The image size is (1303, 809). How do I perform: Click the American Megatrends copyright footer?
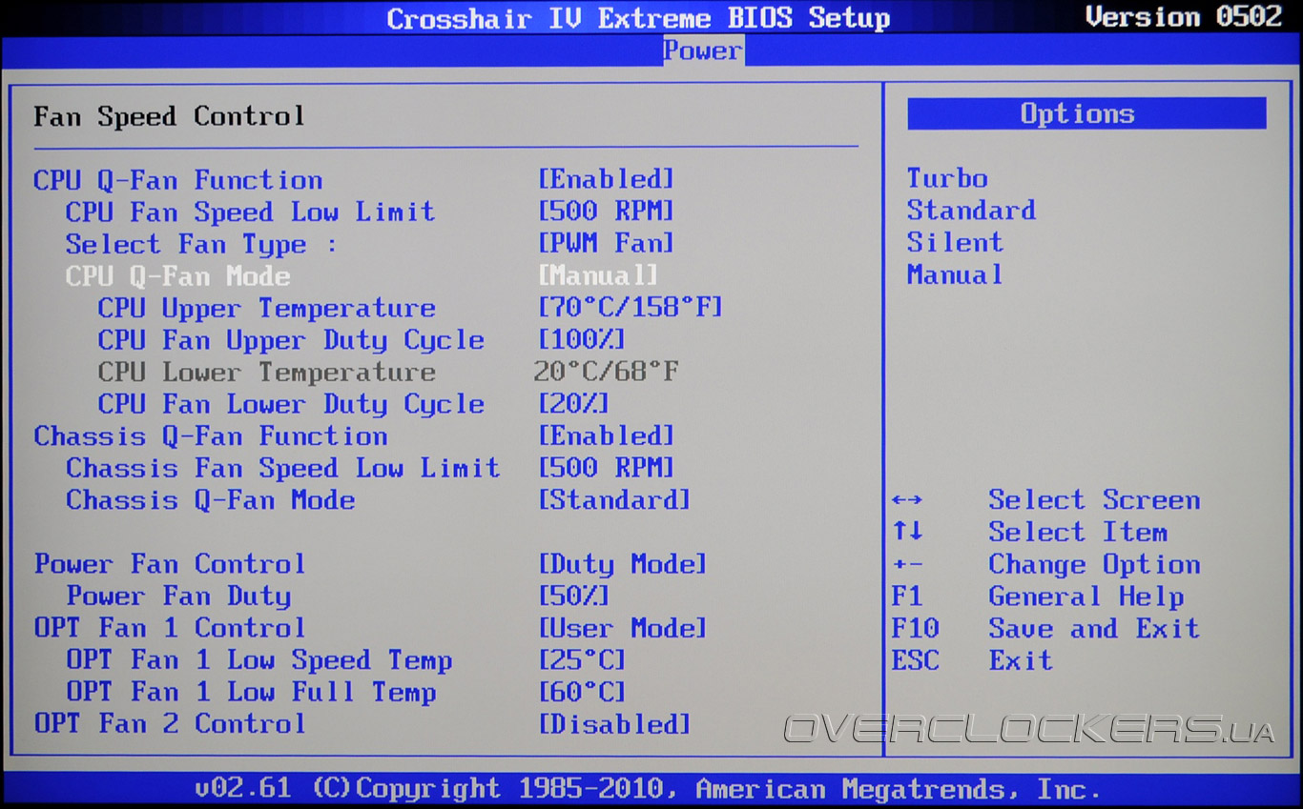tap(648, 789)
